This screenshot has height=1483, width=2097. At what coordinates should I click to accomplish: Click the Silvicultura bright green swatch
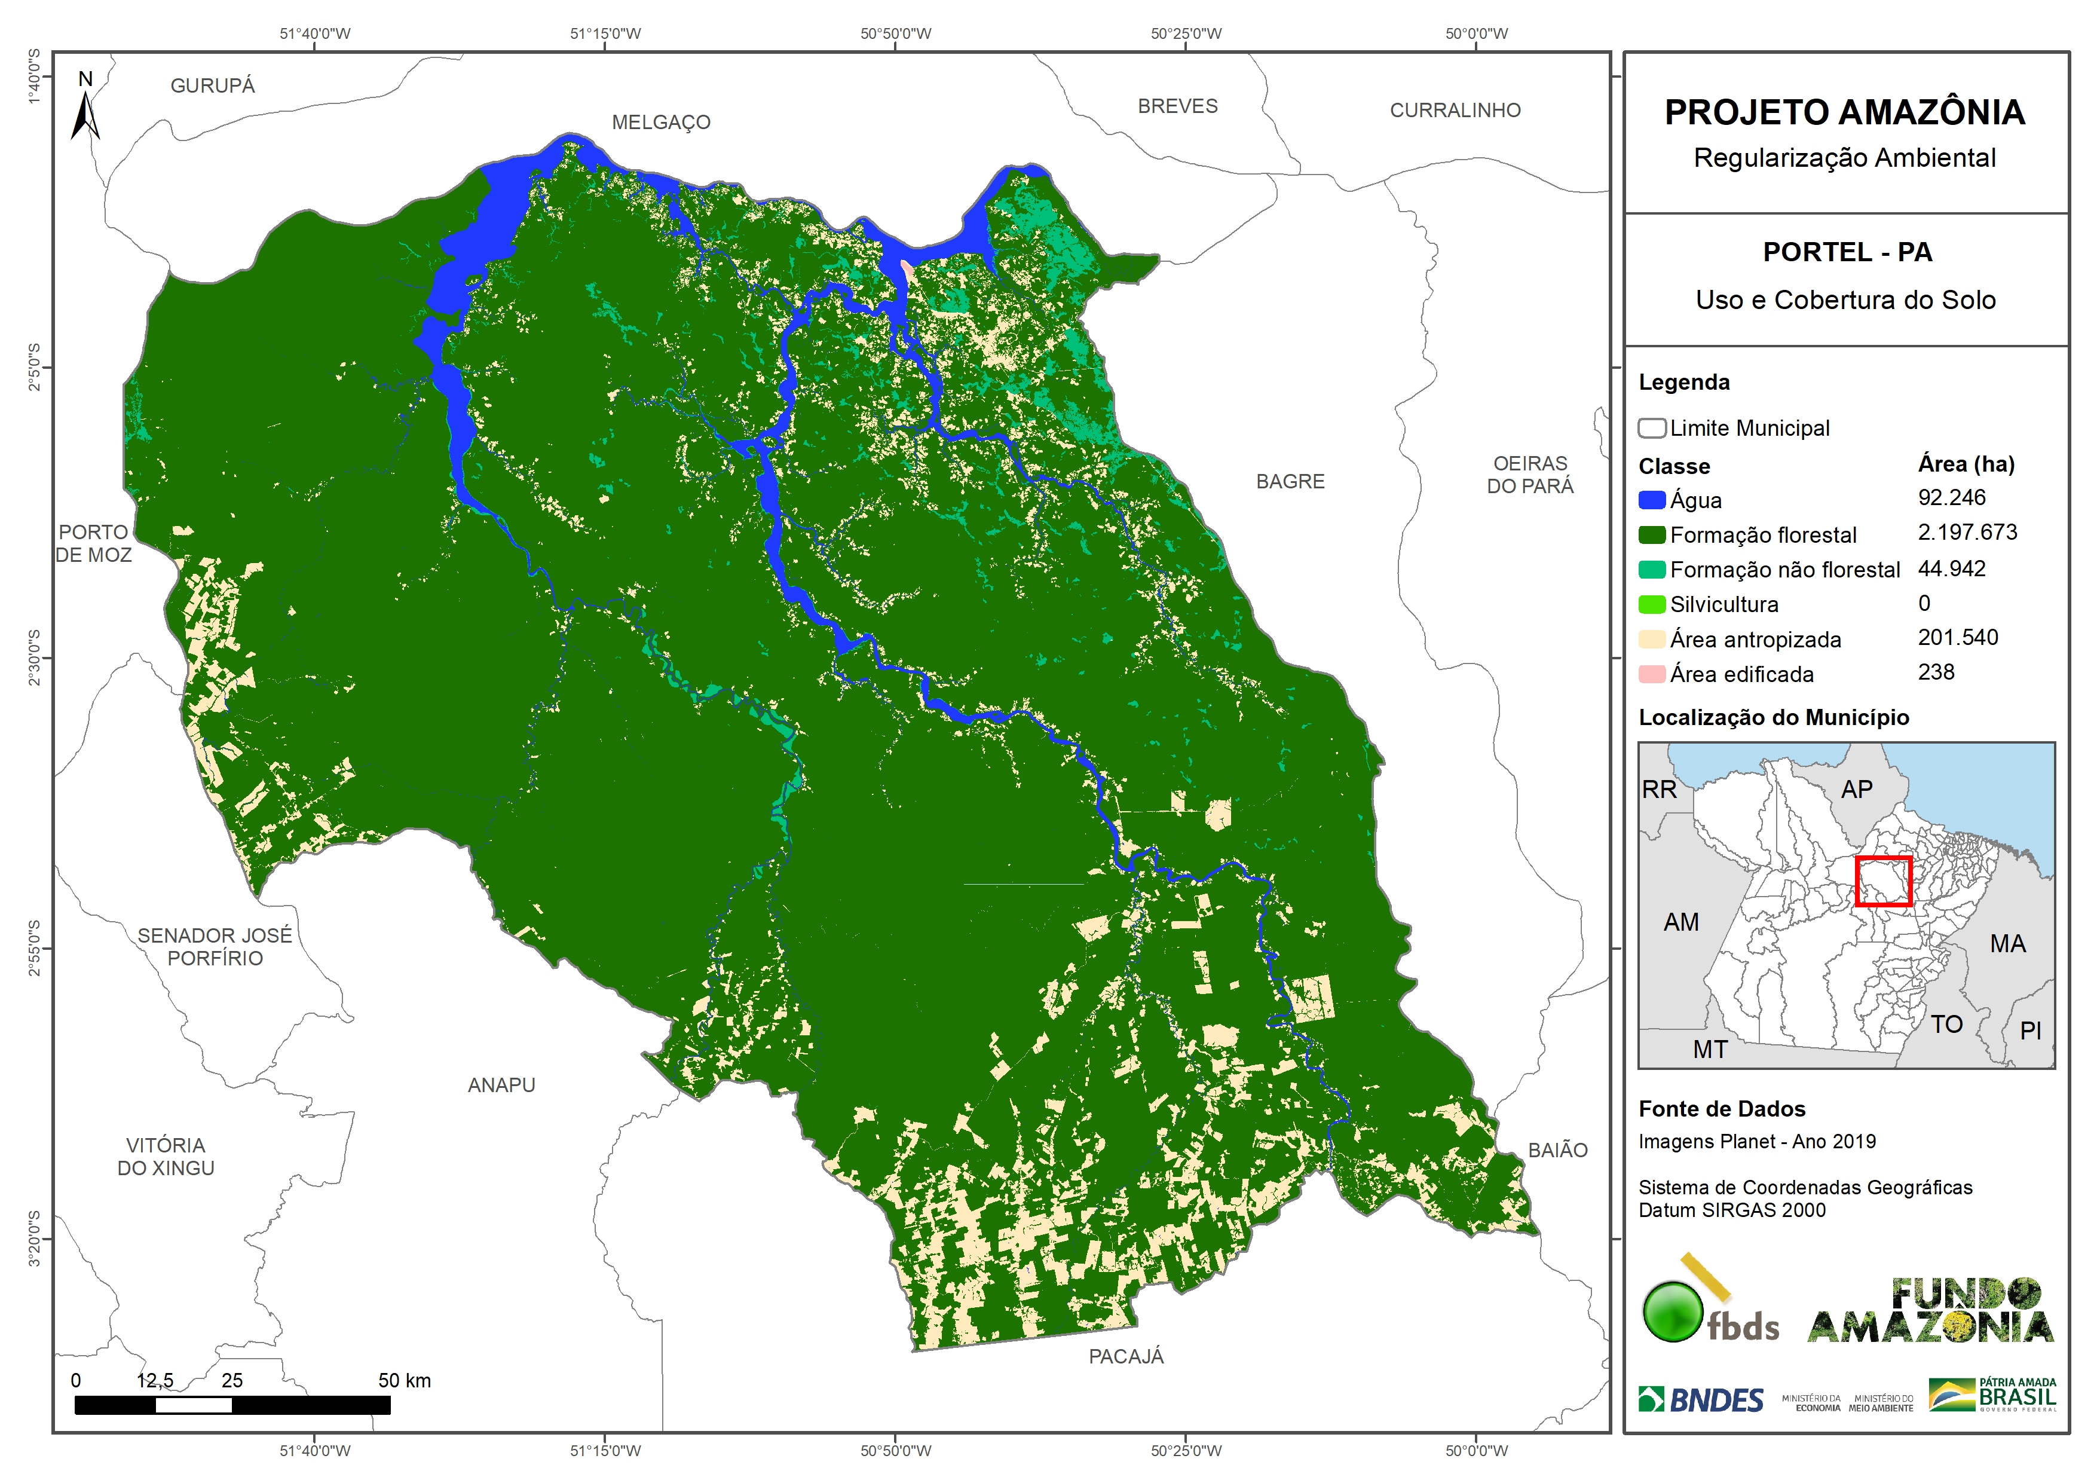(x=1651, y=604)
